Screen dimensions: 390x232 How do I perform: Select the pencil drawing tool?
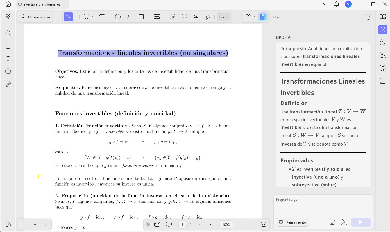[130, 17]
